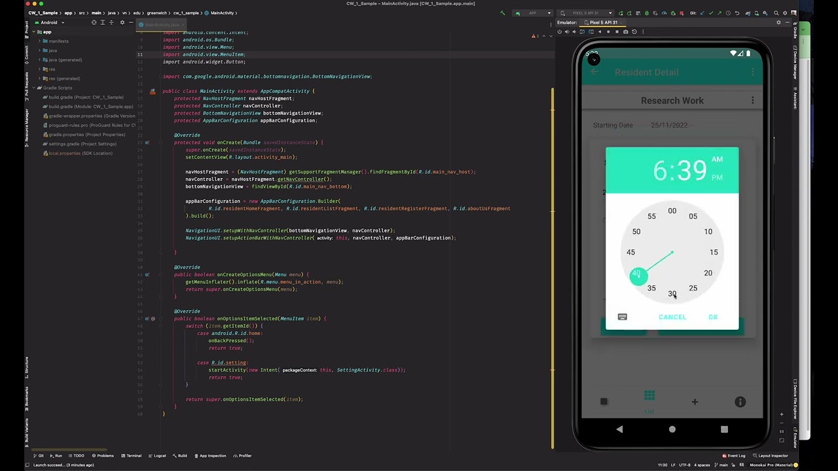Click the emulator toolbar Overview square icon
The image size is (838, 471).
(617, 31)
